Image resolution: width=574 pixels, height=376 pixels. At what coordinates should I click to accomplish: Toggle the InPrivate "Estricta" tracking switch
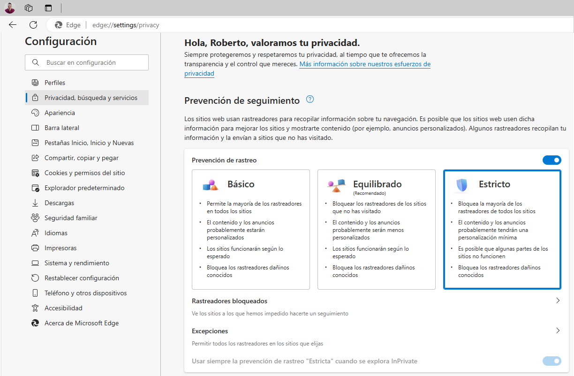pyautogui.click(x=551, y=361)
